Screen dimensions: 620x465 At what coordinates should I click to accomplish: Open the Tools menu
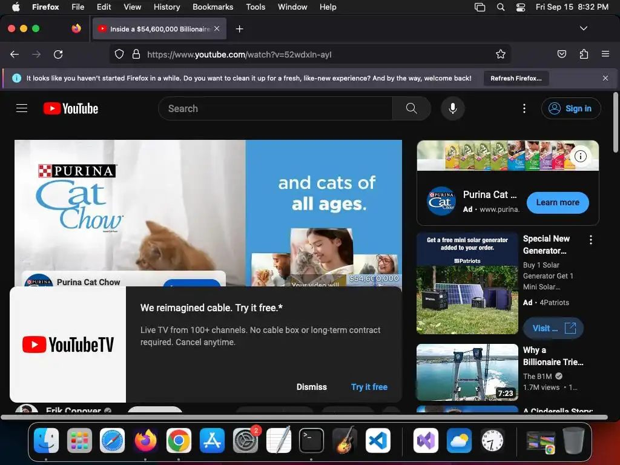tap(256, 7)
